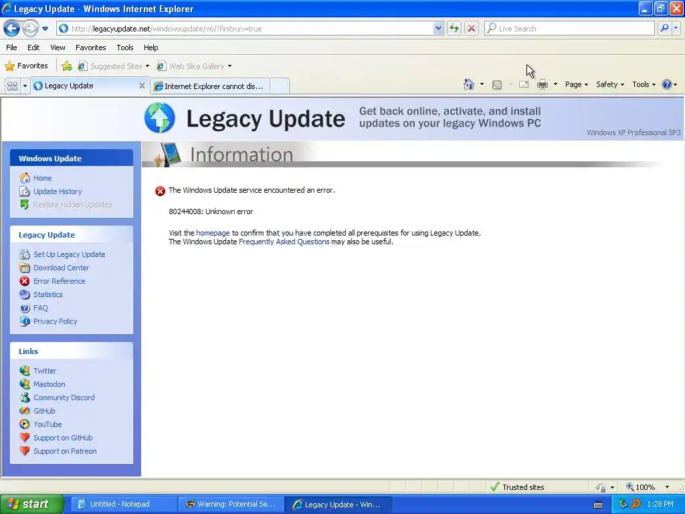
Task: Follow the homepage link in error text
Action: point(213,233)
